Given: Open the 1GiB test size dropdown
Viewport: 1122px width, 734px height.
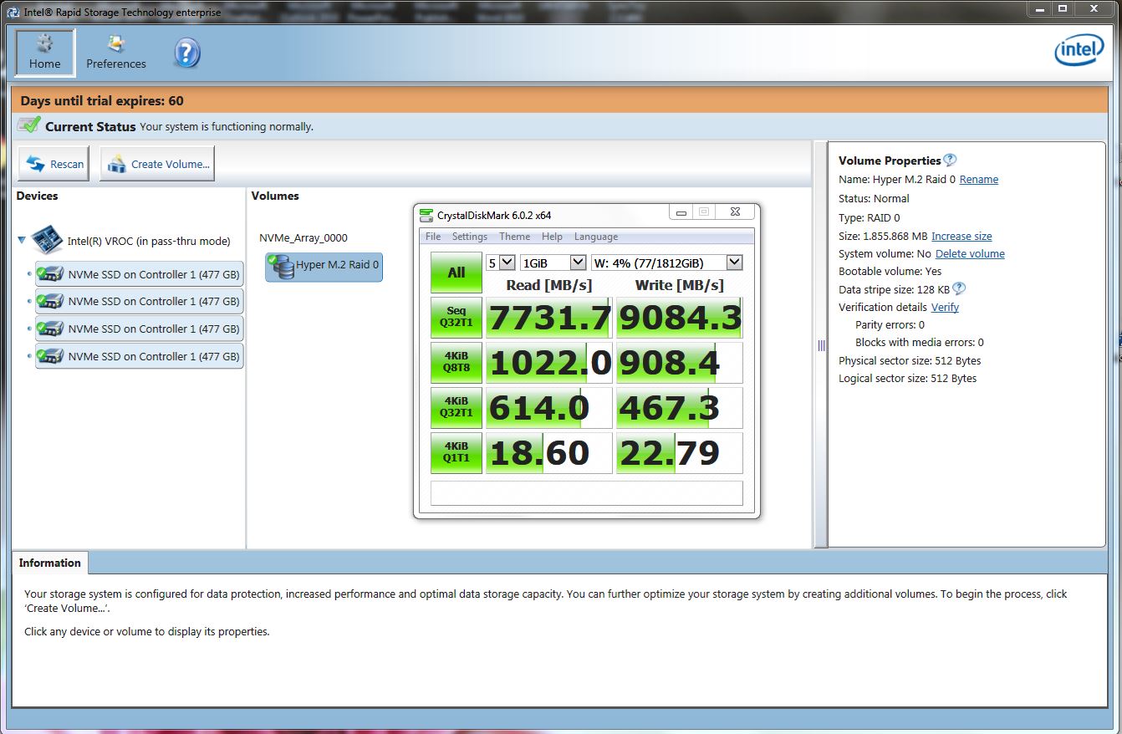Looking at the screenshot, I should [553, 263].
